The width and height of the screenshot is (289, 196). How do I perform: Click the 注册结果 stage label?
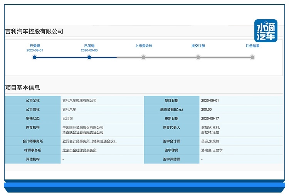(x=252, y=46)
